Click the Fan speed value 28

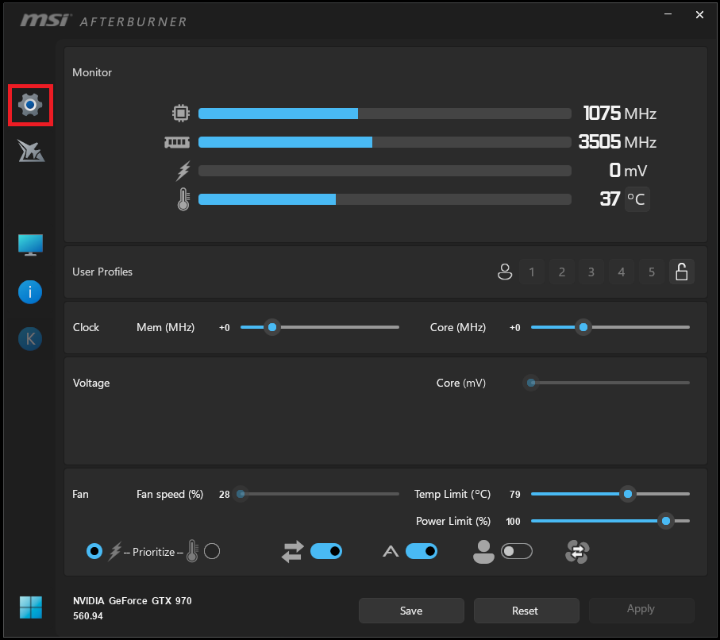pos(224,495)
